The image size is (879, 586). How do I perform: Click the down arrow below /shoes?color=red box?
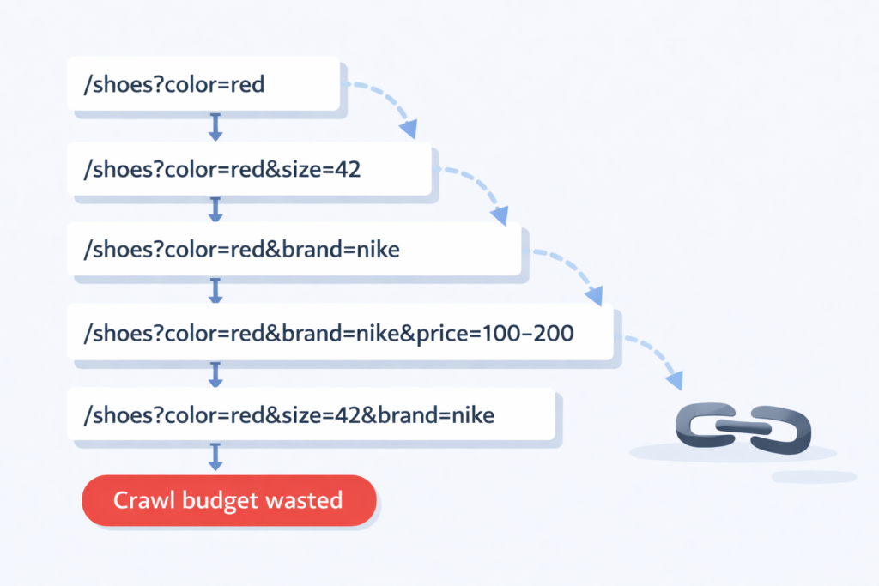coord(215,127)
